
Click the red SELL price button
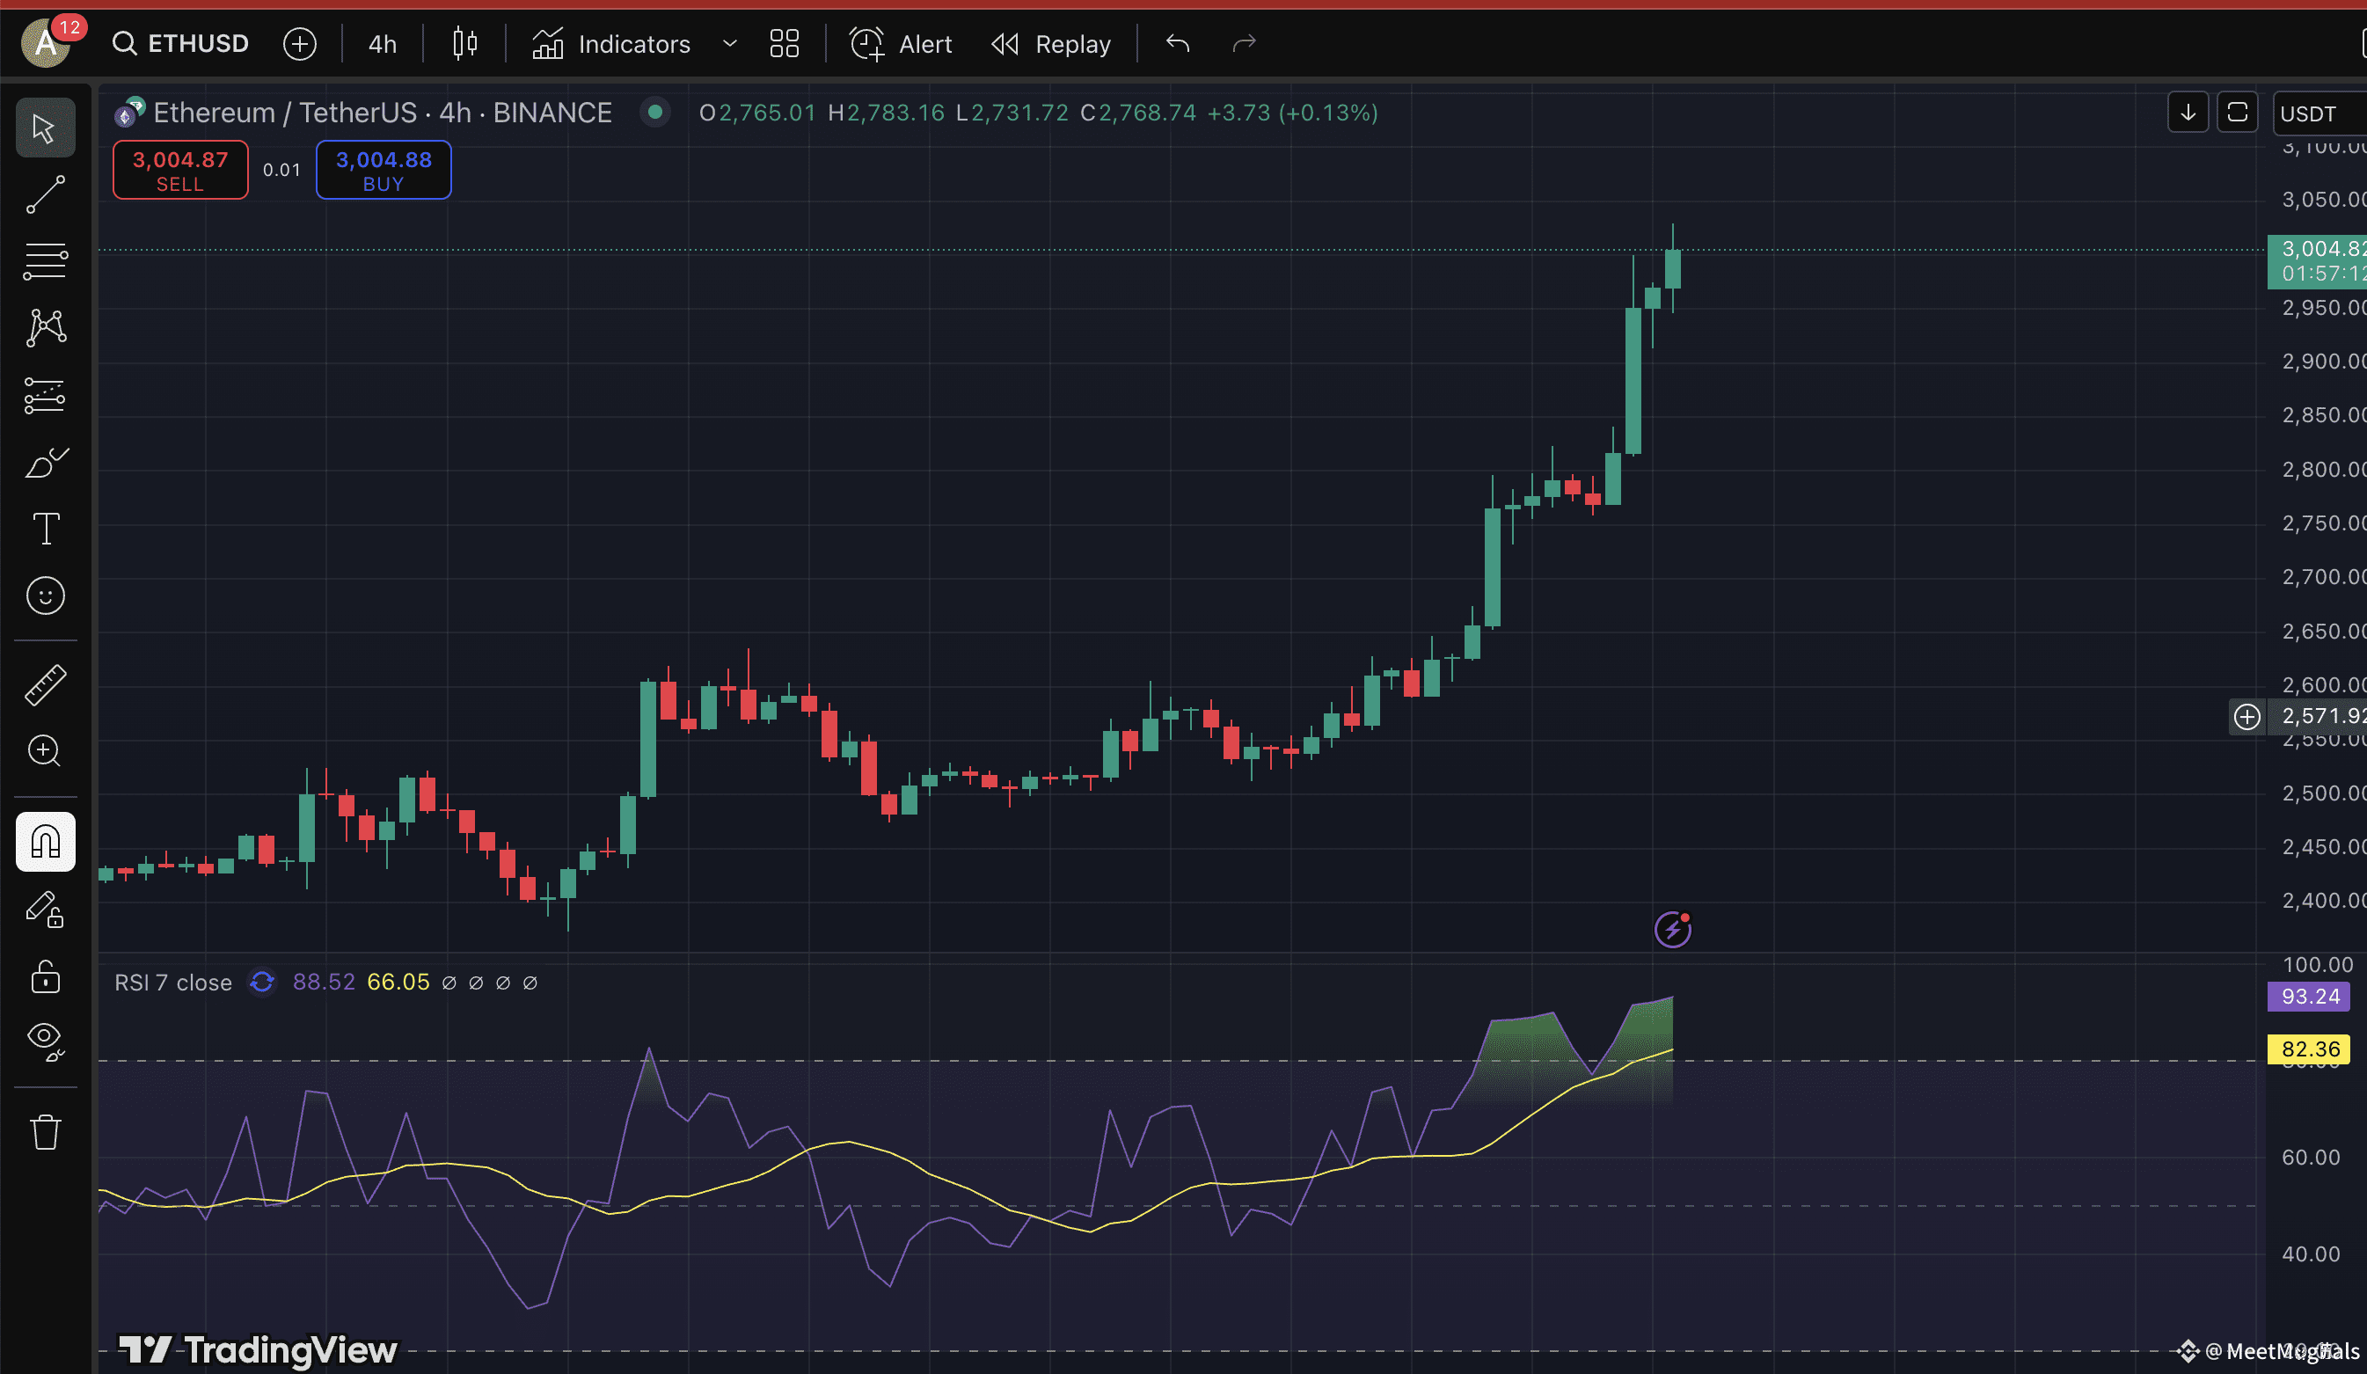click(180, 170)
